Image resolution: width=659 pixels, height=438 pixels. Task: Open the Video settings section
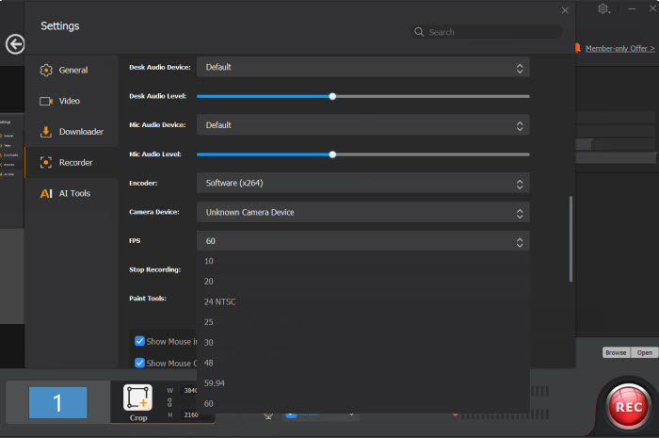click(x=72, y=101)
